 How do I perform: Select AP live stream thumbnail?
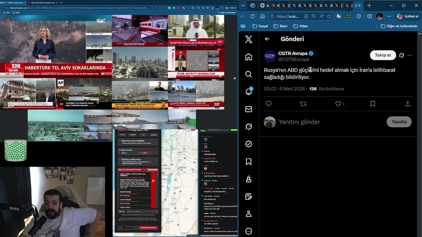coord(83,94)
